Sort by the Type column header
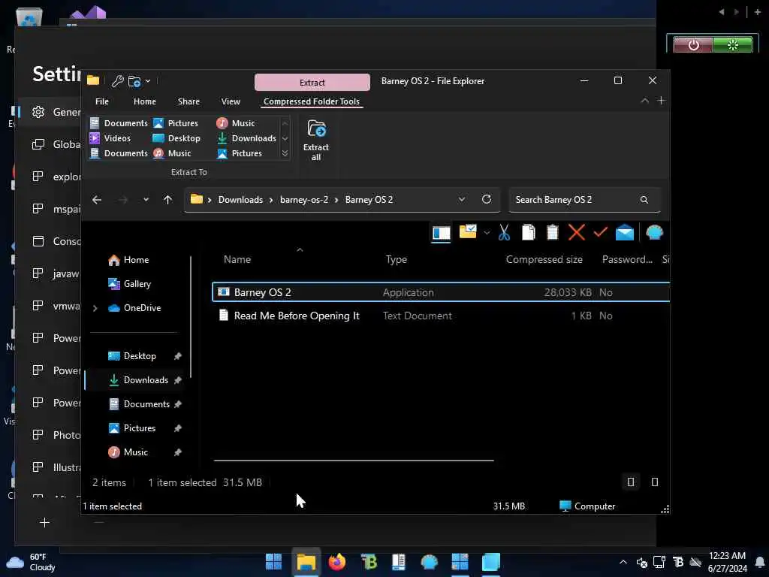Viewport: 769px width, 577px height. tap(397, 259)
